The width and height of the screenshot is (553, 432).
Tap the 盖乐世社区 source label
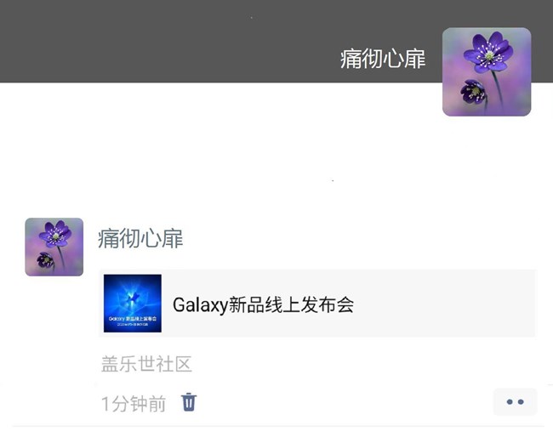(146, 364)
